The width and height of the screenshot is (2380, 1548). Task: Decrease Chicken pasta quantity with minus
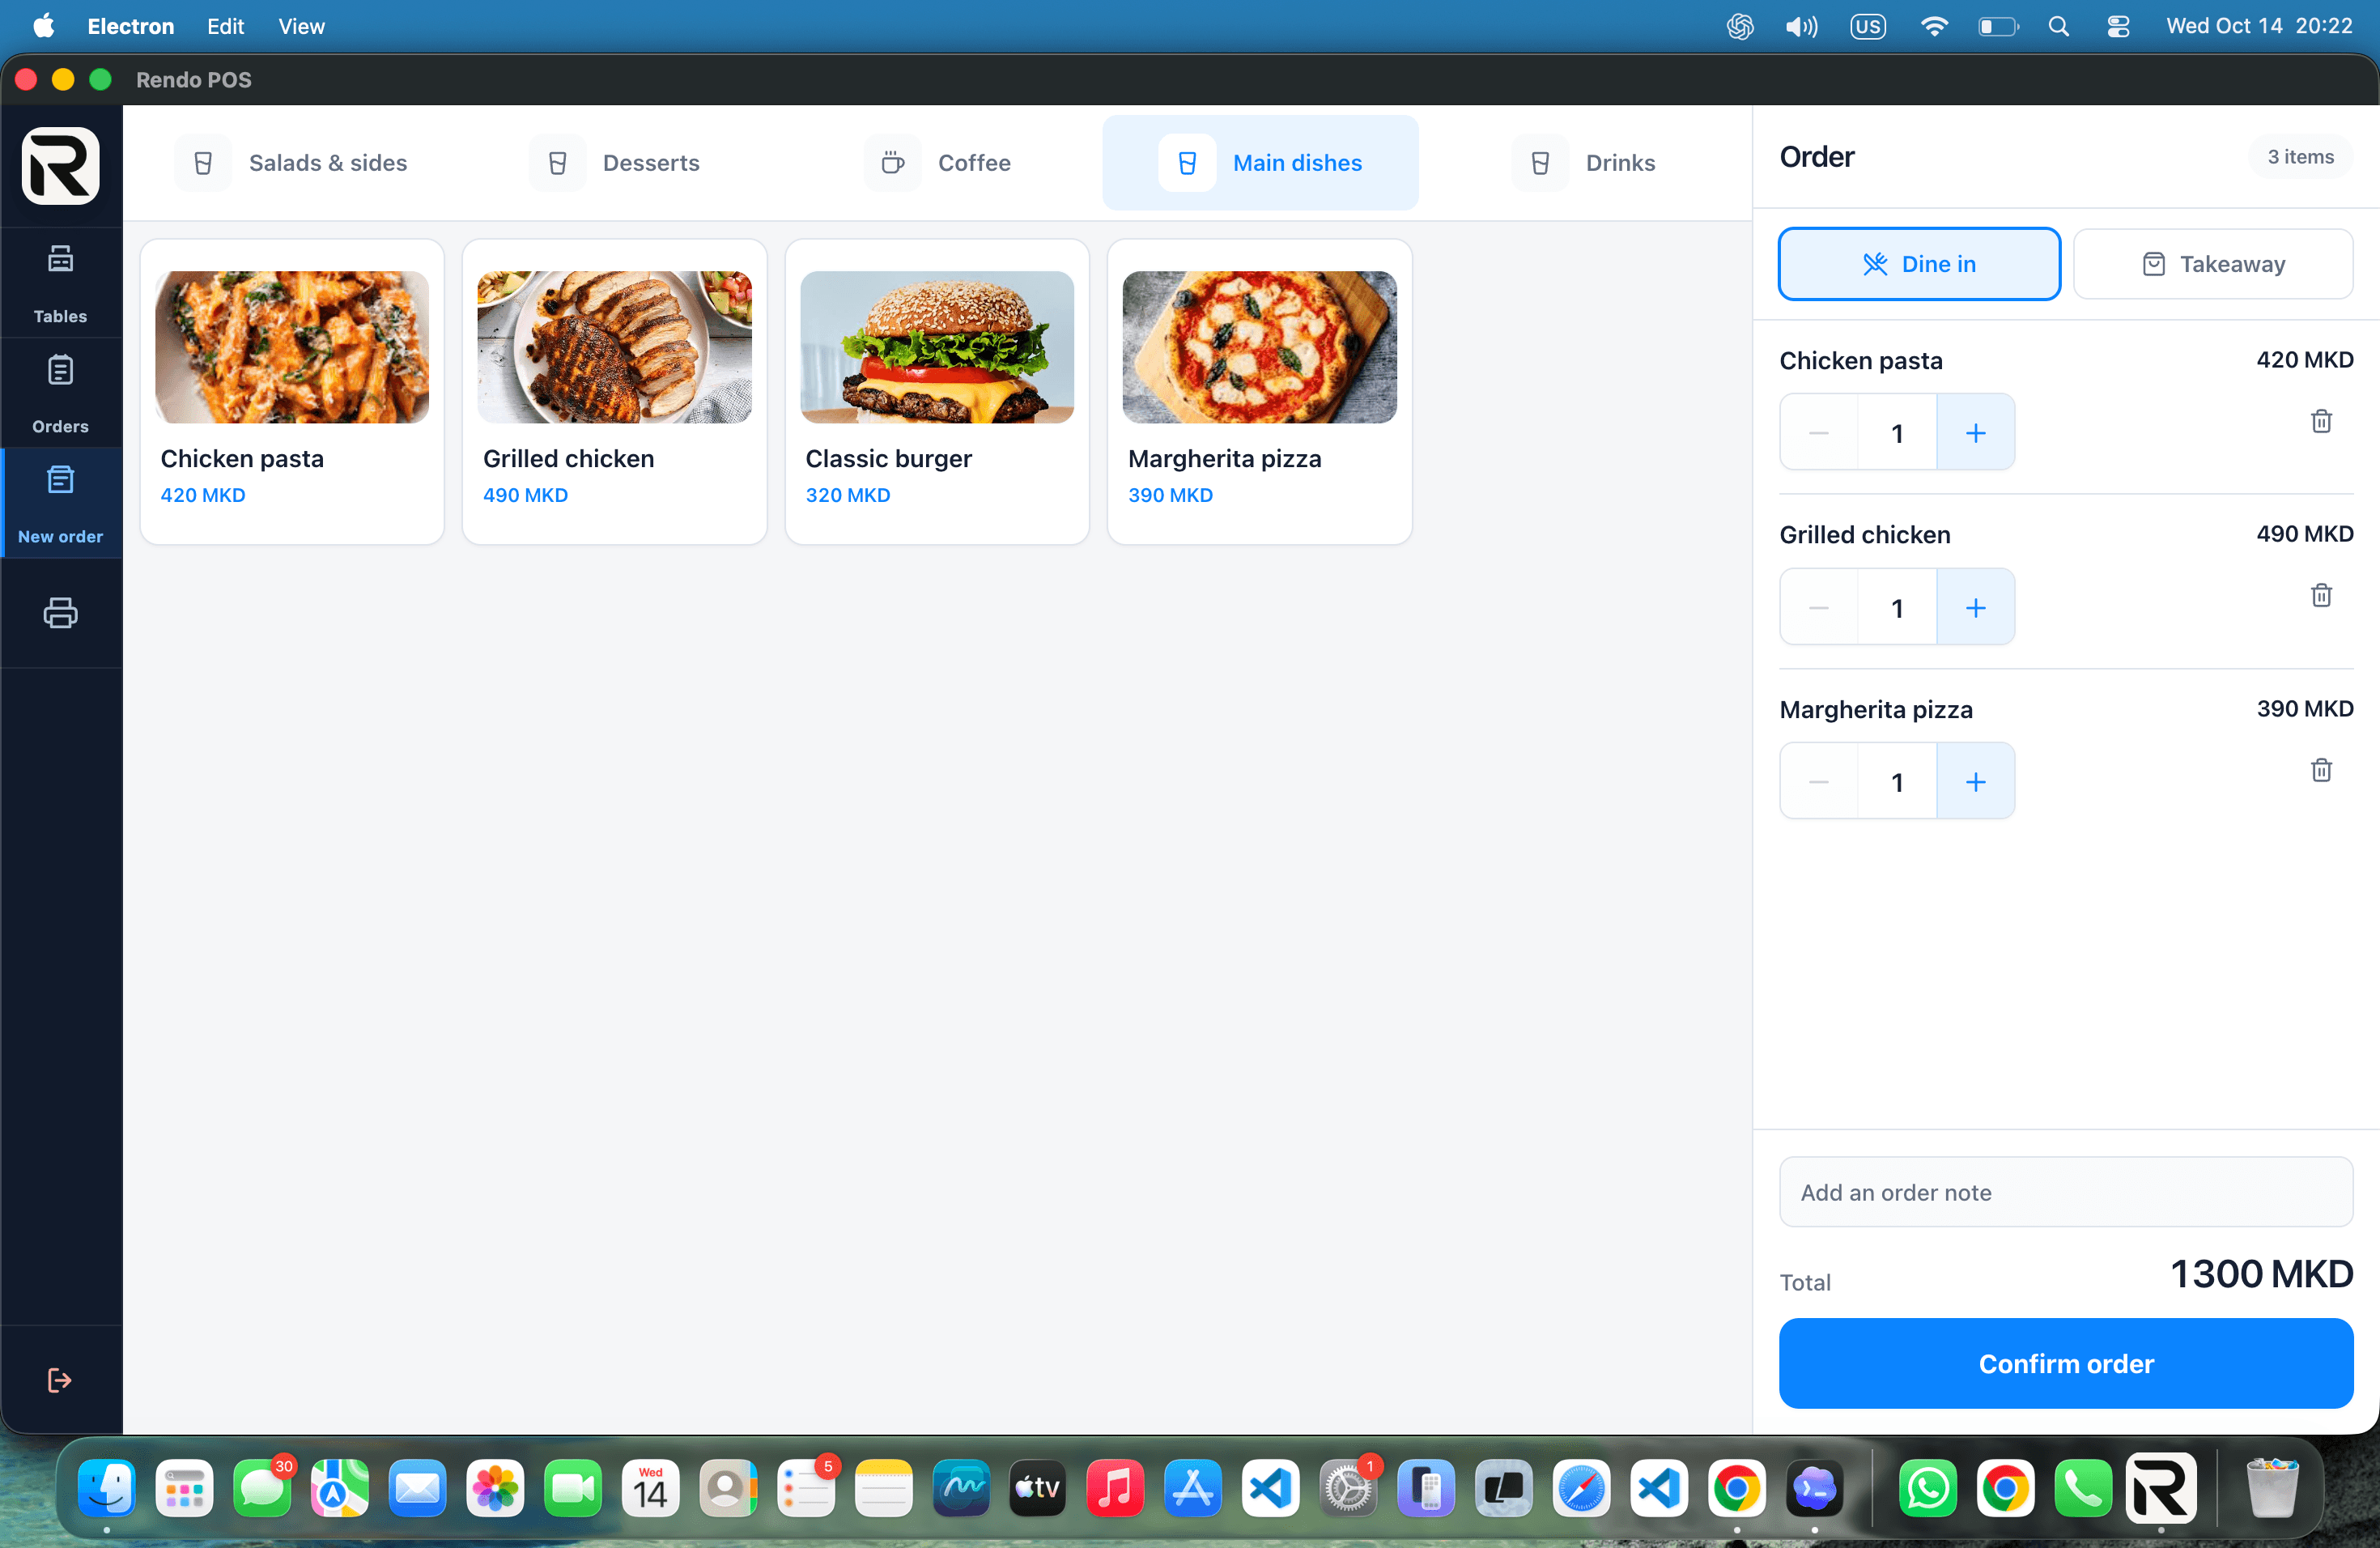tap(1818, 432)
